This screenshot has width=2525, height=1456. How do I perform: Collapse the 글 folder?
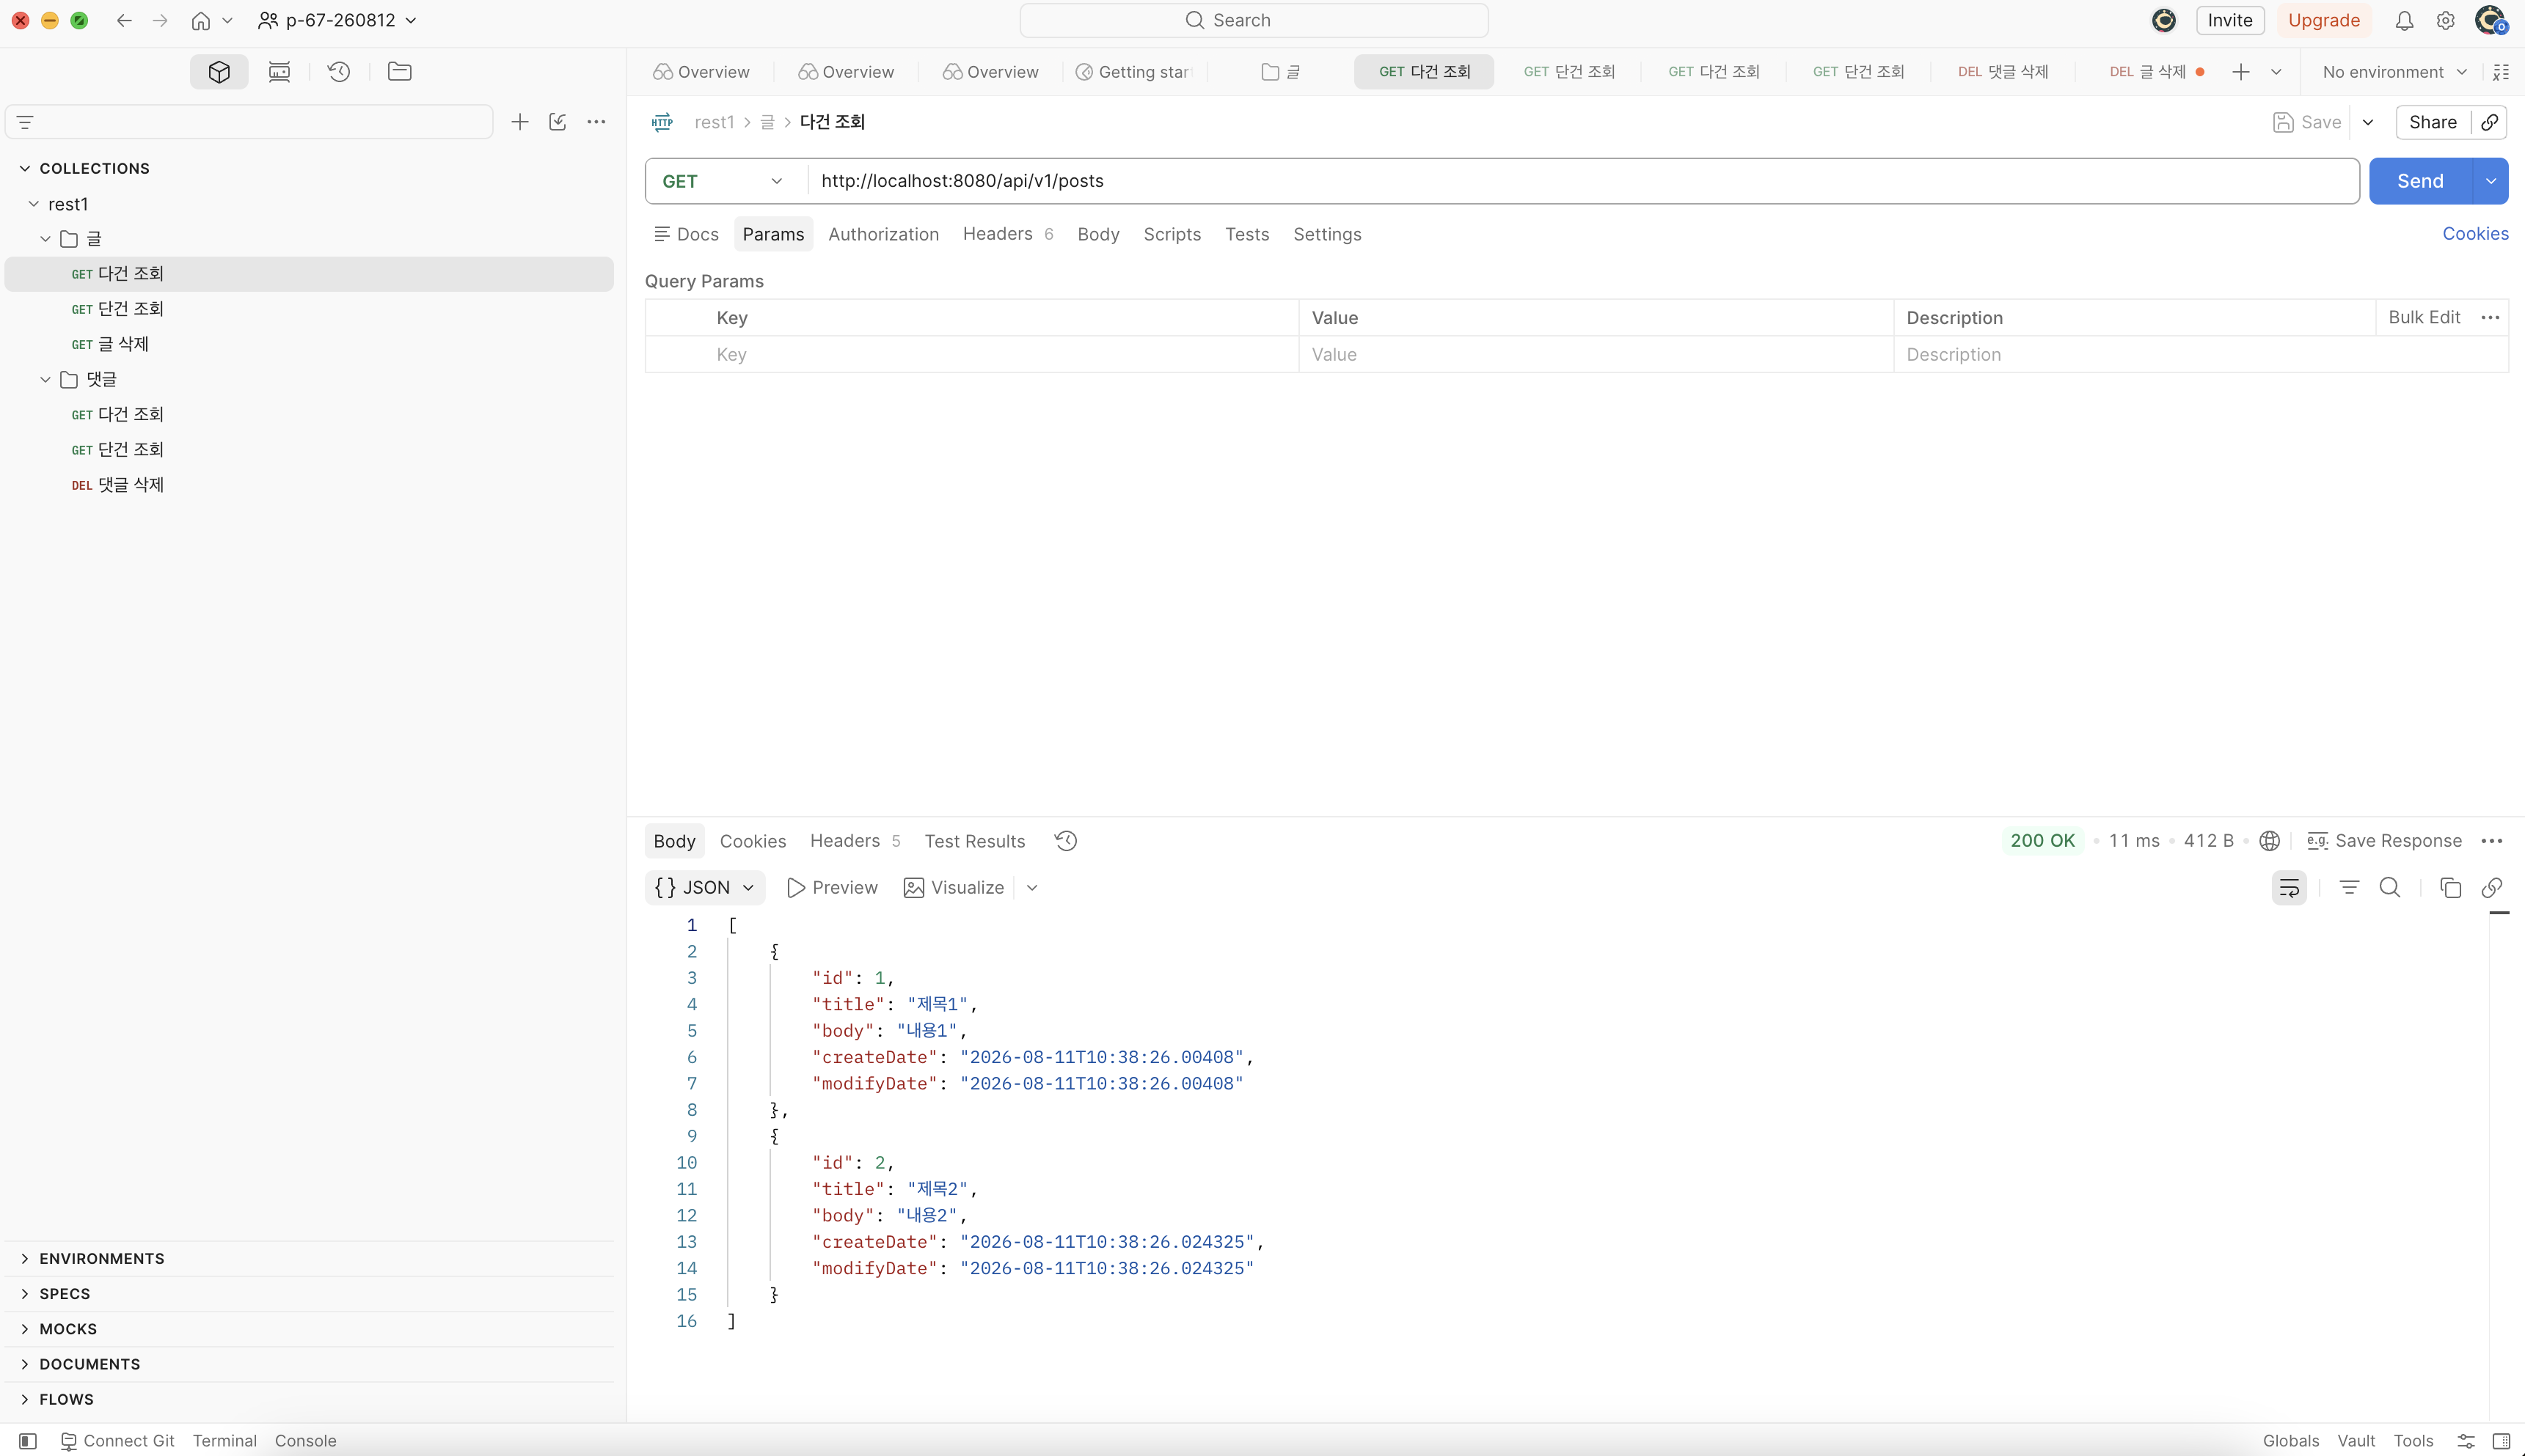pyautogui.click(x=46, y=239)
